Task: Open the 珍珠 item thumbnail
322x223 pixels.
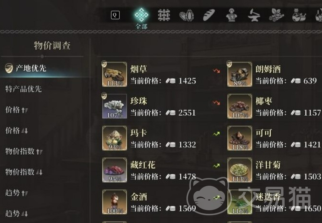Action: click(x=115, y=106)
